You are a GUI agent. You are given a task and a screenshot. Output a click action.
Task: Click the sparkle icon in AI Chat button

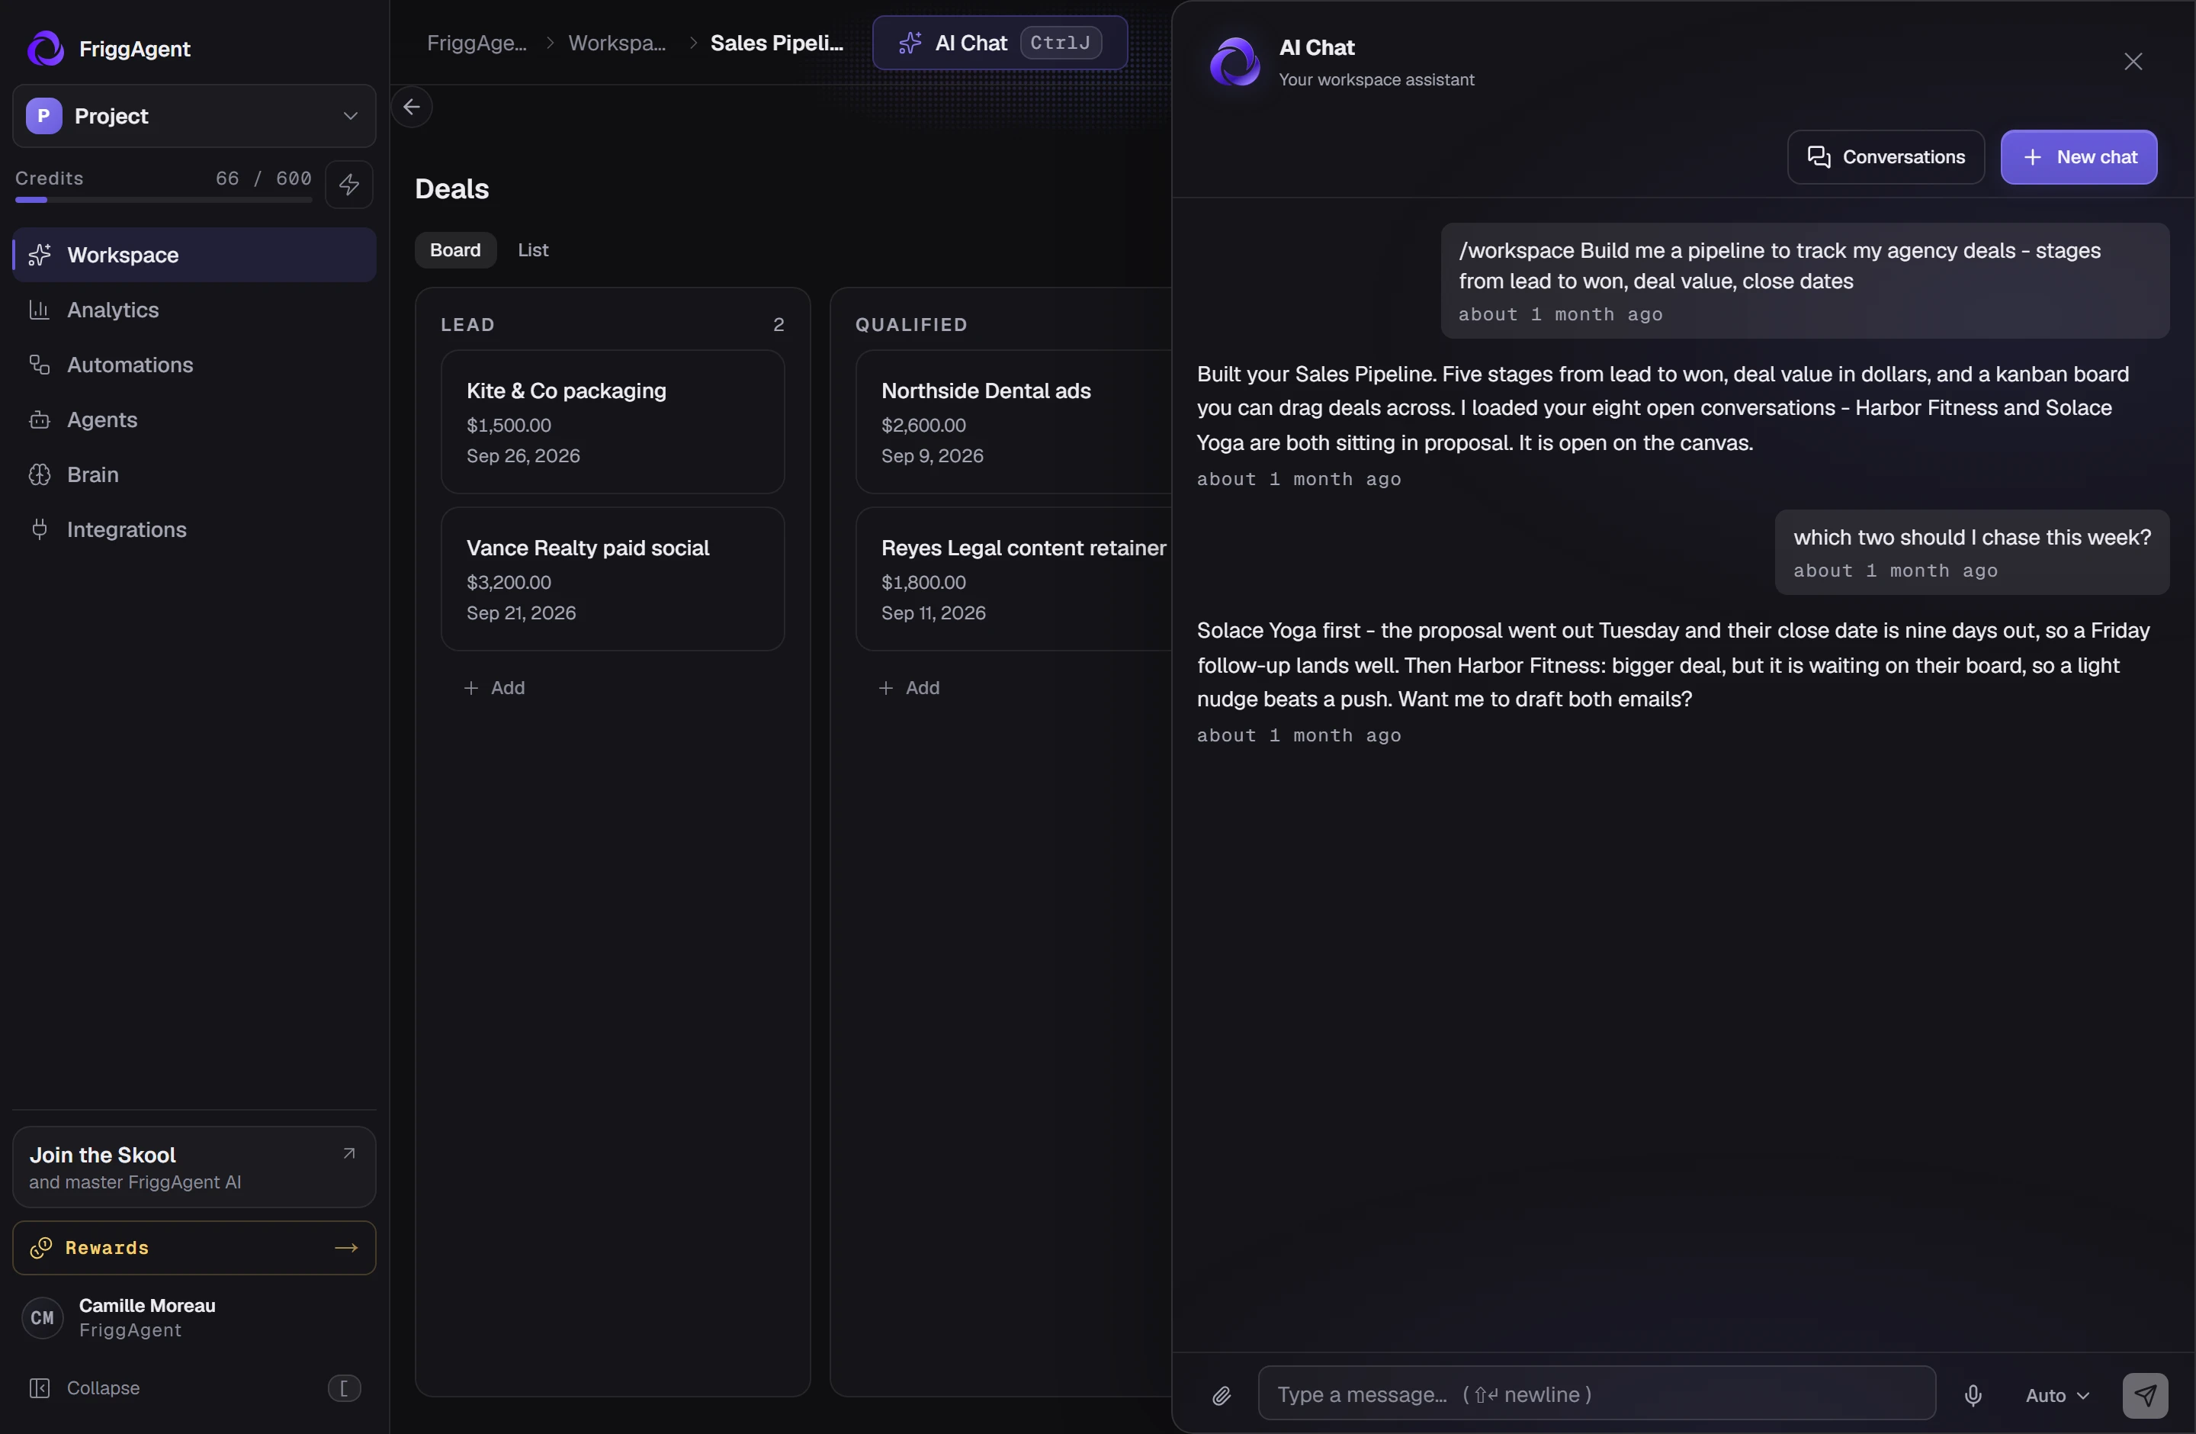(910, 43)
